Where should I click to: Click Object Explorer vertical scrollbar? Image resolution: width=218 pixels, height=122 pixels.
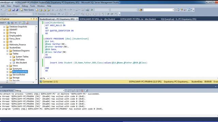36,47
